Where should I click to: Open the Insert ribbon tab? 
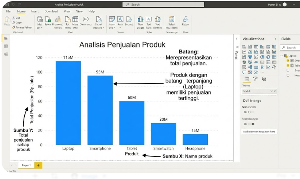pos(35,12)
